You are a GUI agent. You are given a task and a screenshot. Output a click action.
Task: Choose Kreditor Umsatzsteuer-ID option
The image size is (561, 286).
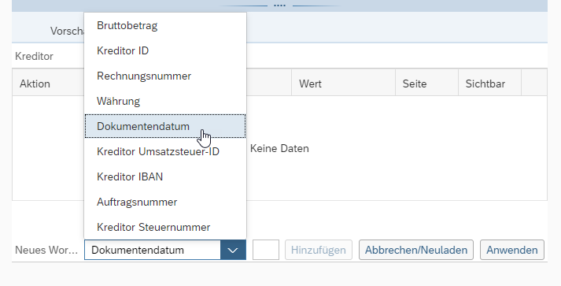click(165, 151)
